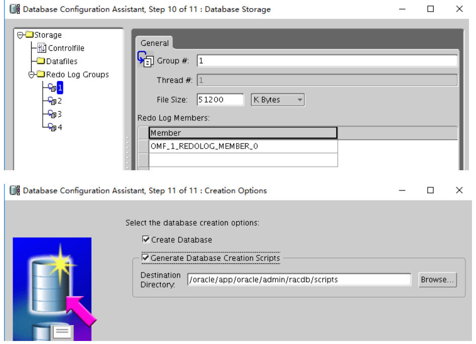The image size is (476, 344).
Task: Click the Member column header
Action: click(243, 133)
